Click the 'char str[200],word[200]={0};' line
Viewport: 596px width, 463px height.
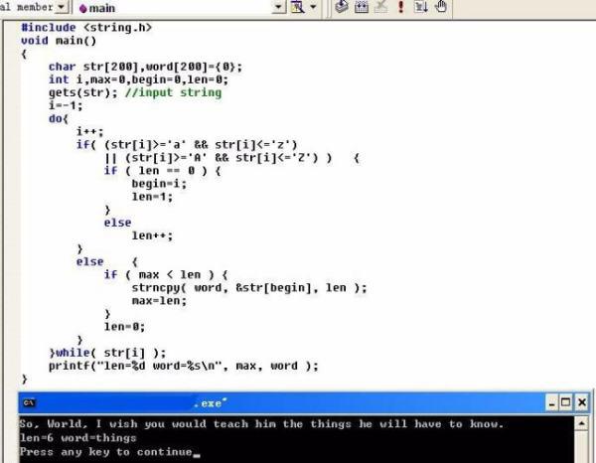point(145,67)
